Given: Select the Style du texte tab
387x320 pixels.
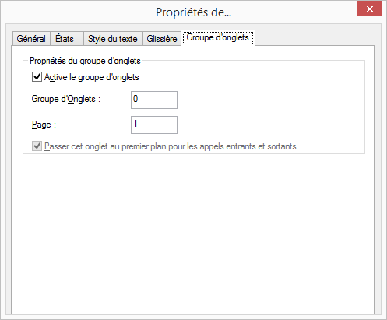Looking at the screenshot, I should [113, 39].
